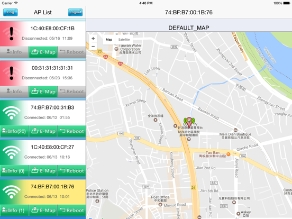Click Tao Ban restaurant map marker

(x=229, y=154)
